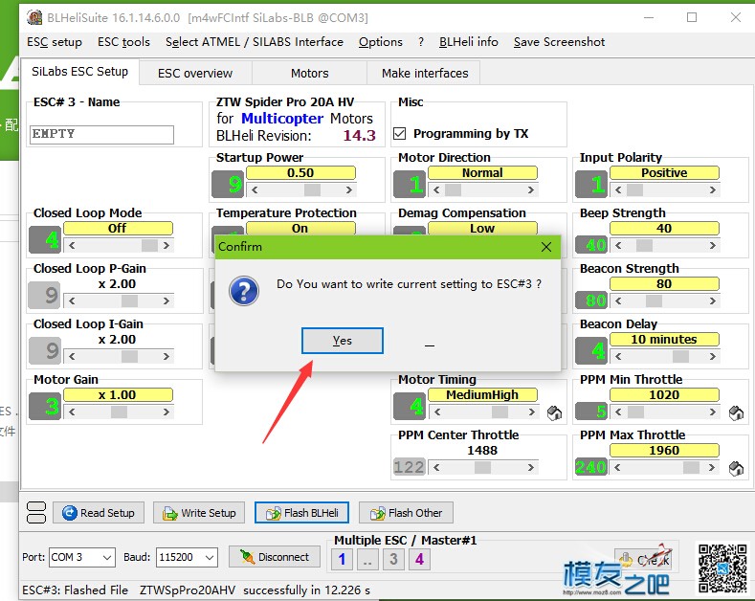
Task: Click Yes in the Confirm dialog
Action: pyautogui.click(x=343, y=341)
